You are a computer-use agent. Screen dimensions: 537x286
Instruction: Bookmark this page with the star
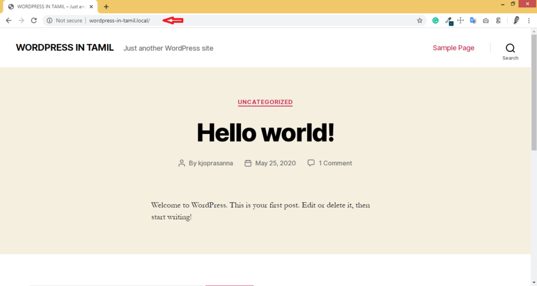coord(420,20)
